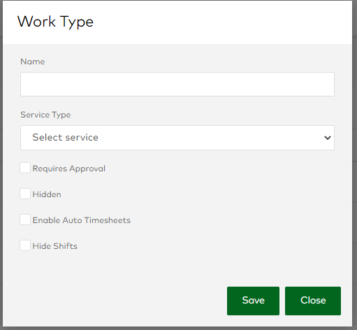Click the Requires Approval label text
Screen dimensions: 357x330
[x=69, y=168]
